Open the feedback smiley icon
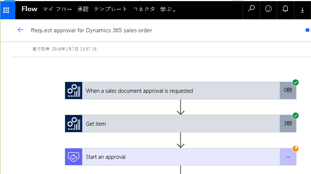This screenshot has height=174, width=311. tap(268, 9)
